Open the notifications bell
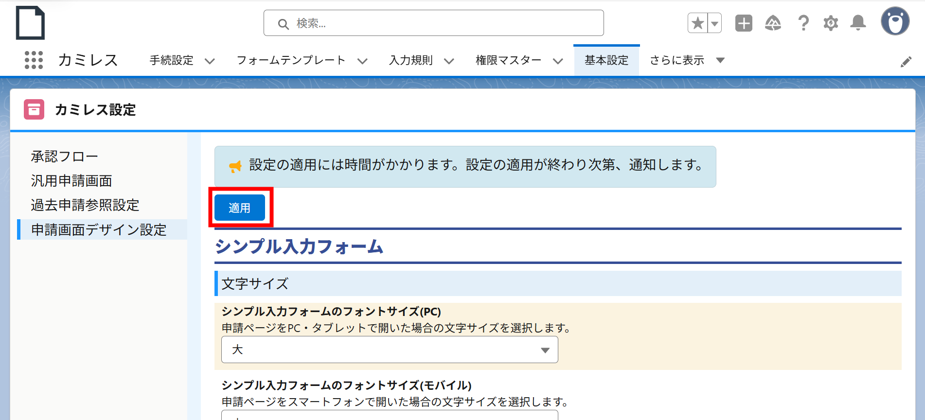The height and width of the screenshot is (420, 925). [858, 23]
